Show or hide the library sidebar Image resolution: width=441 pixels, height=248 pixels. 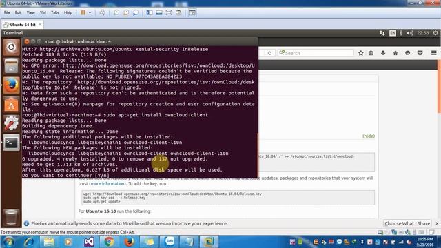pyautogui.click(x=150, y=12)
